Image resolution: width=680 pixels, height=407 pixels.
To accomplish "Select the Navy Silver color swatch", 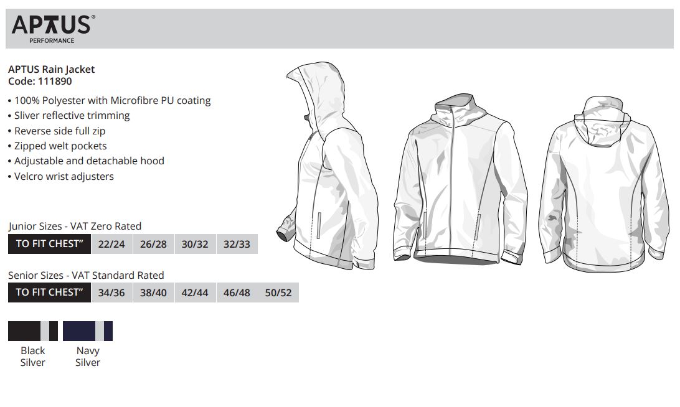I will 88,331.
